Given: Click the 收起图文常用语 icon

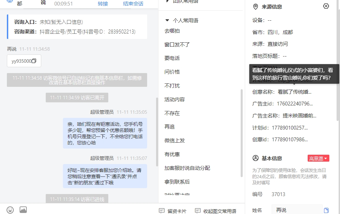Looking at the screenshot, I should coord(198,211).
